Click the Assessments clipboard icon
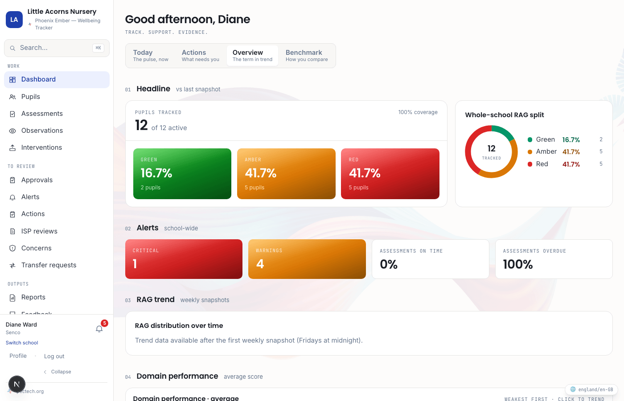 click(x=12, y=114)
